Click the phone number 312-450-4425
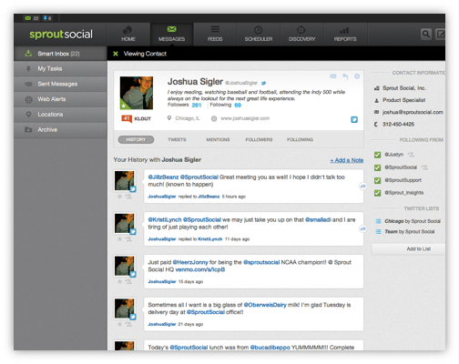 click(398, 124)
